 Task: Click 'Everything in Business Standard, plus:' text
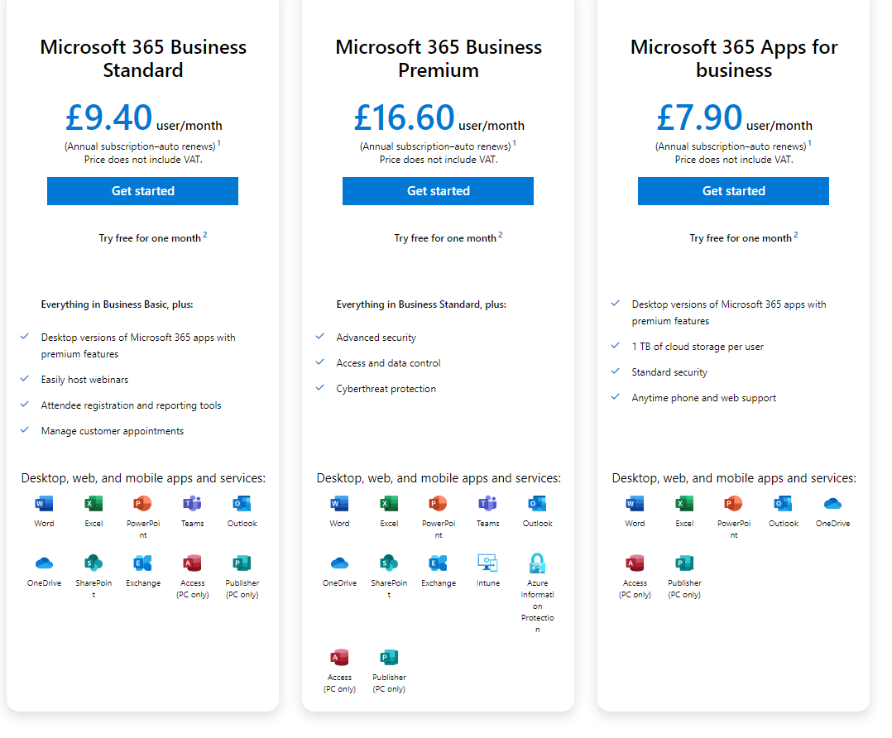[421, 304]
